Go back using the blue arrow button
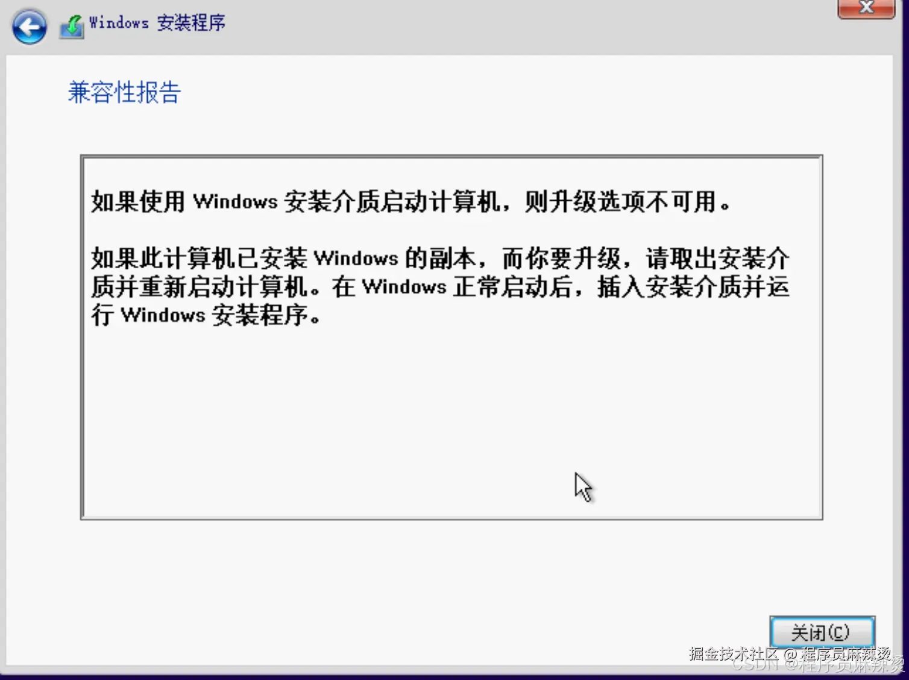 (x=29, y=27)
